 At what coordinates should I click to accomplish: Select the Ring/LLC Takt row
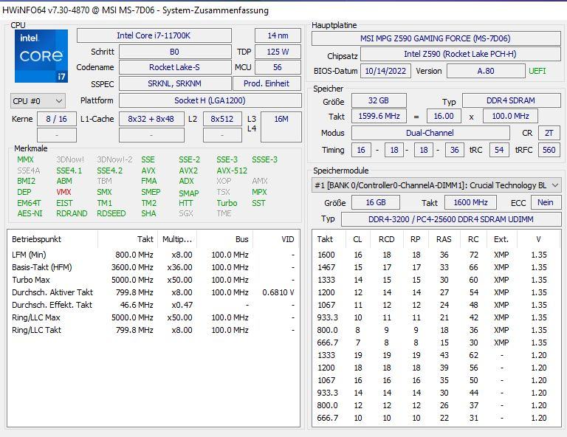coord(154,330)
